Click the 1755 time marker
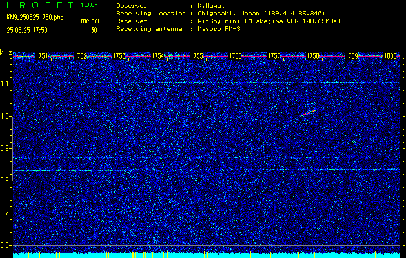Image resolution: width=406 pixels, height=258 pixels. [196, 56]
